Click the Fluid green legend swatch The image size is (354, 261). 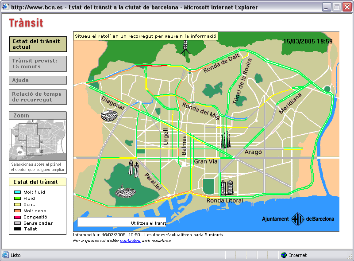coord(17,199)
